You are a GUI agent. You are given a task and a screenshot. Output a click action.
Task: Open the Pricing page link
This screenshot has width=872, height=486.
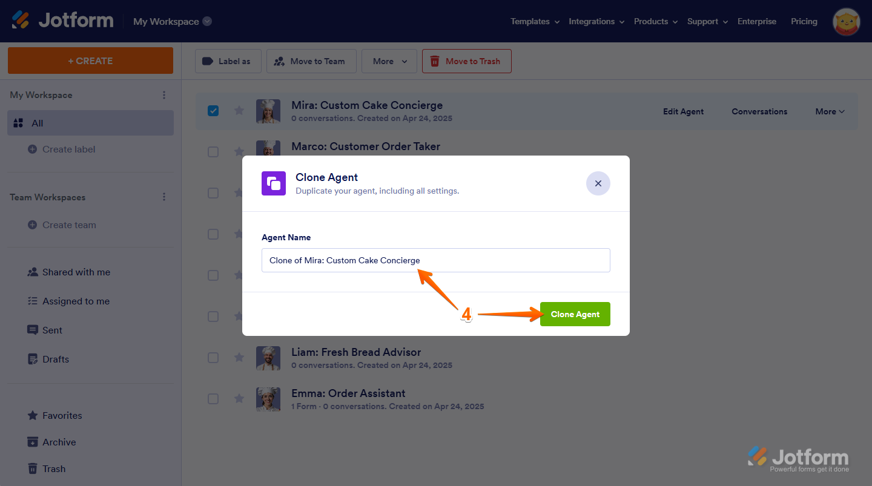[x=804, y=21]
